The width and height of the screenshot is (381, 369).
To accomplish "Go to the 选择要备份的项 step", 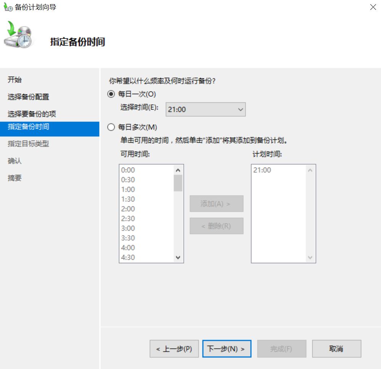I will (x=32, y=114).
